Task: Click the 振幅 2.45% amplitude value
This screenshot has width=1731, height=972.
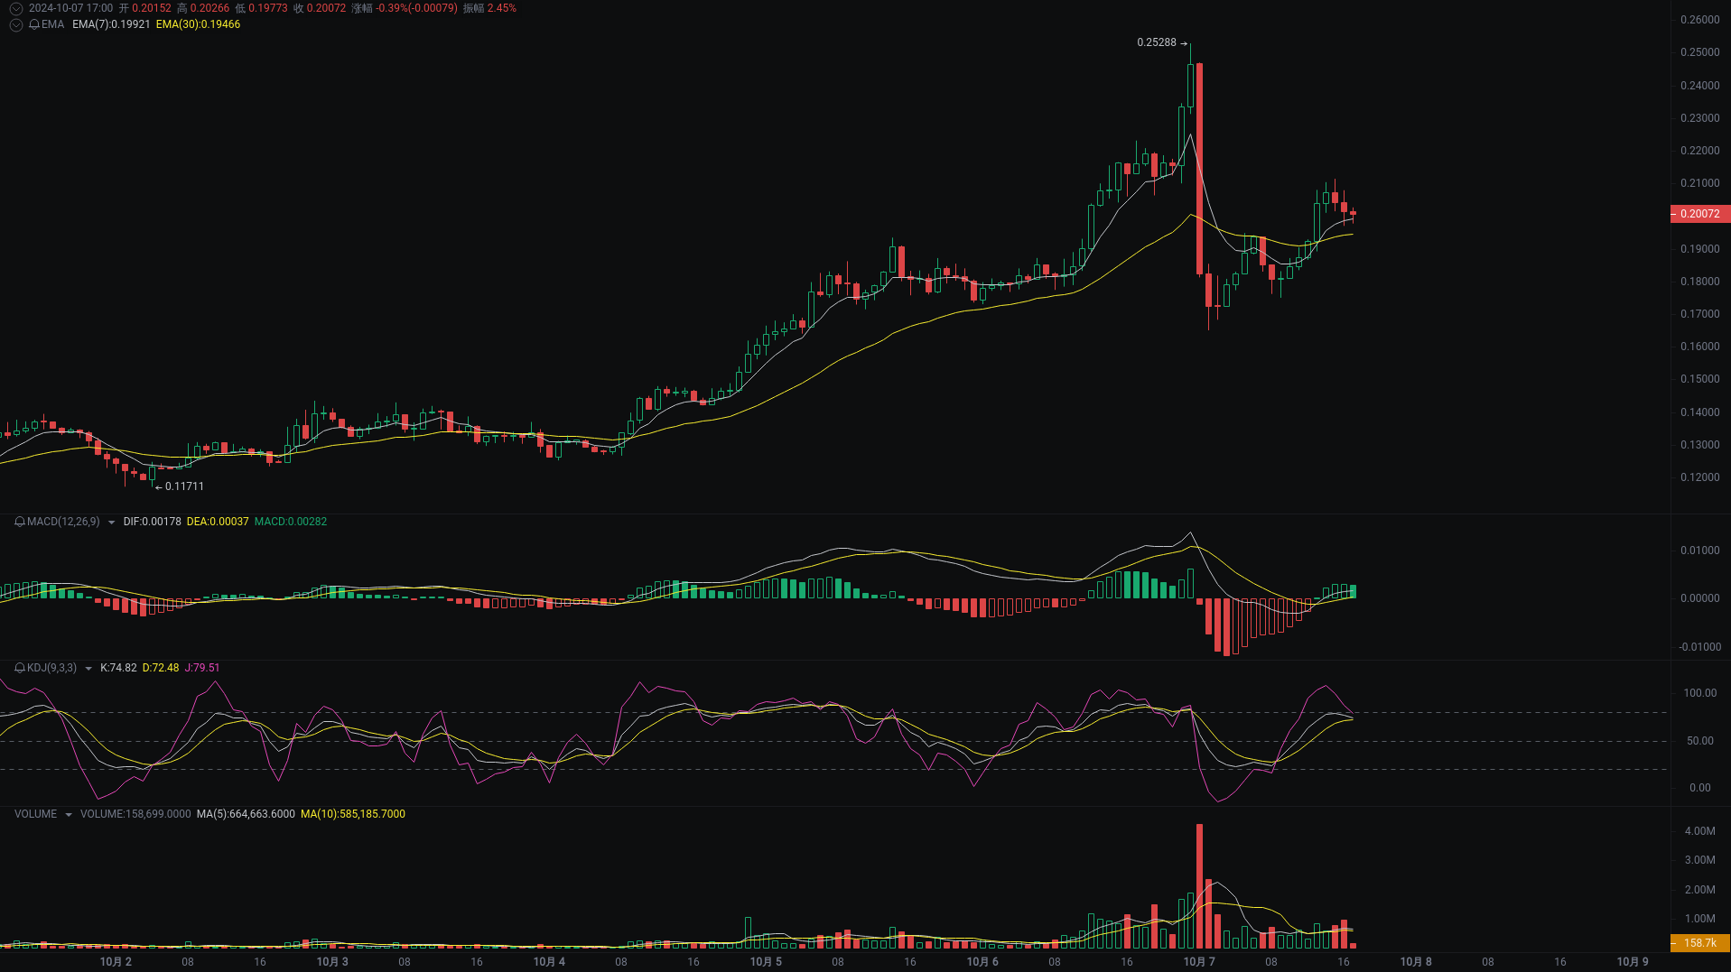Action: point(489,8)
